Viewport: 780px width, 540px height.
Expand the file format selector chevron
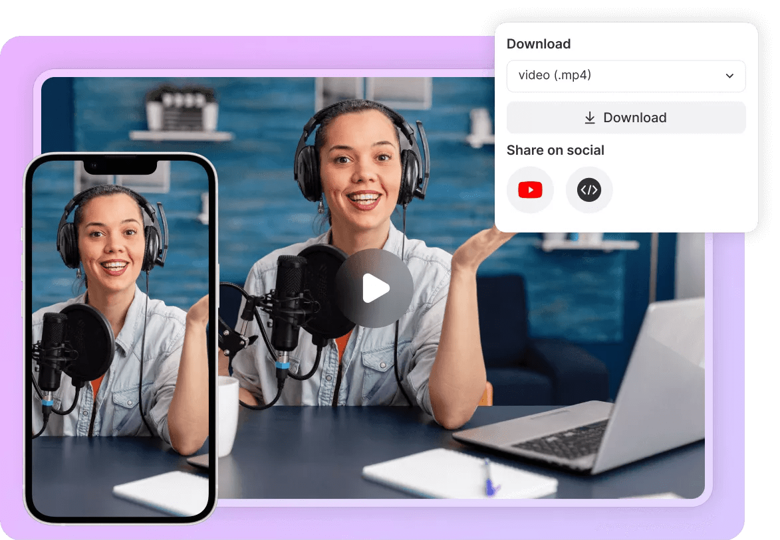[729, 76]
